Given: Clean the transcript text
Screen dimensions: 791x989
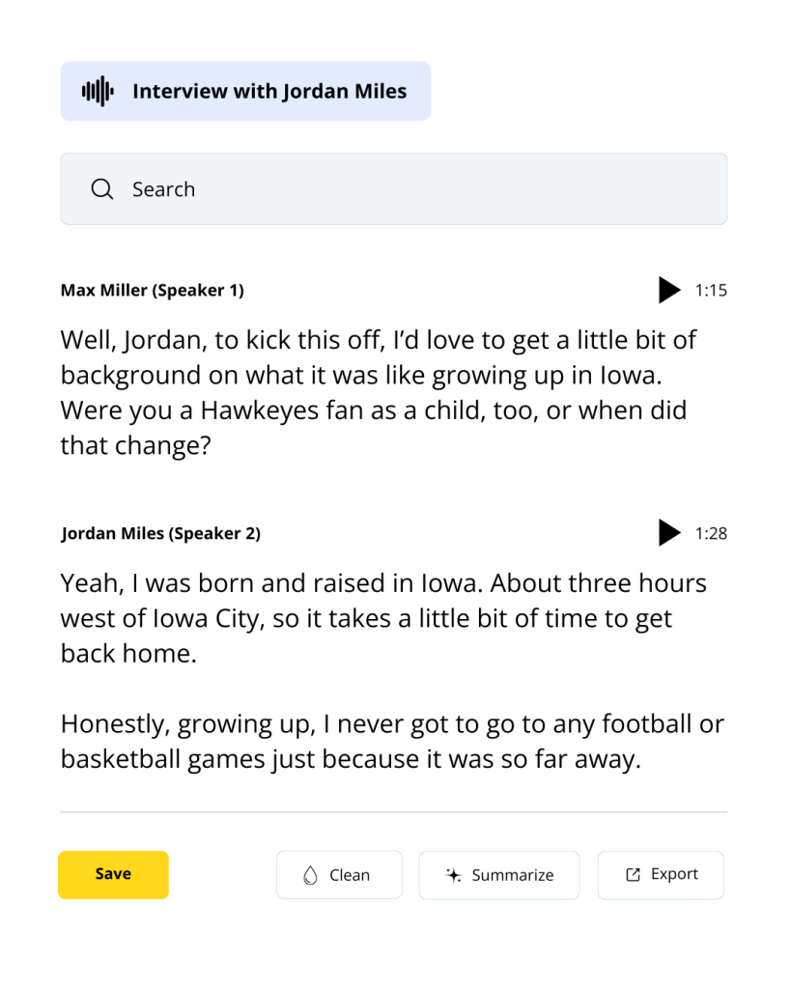Looking at the screenshot, I should pos(339,875).
